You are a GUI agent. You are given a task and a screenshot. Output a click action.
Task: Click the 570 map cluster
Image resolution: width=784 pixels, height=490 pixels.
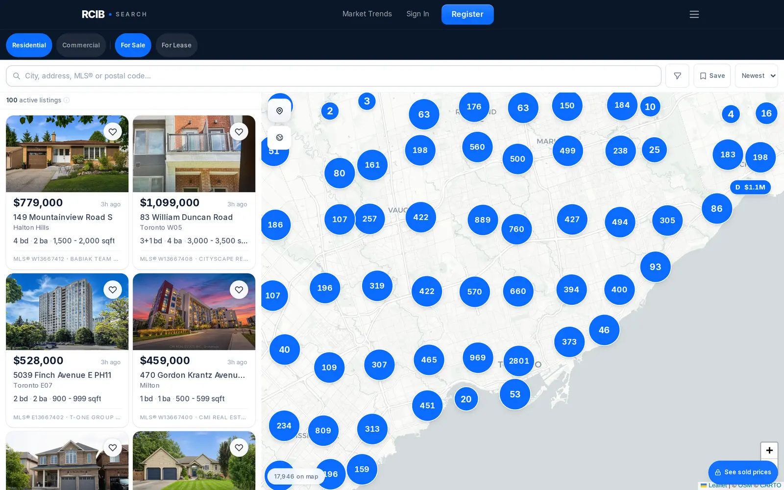(474, 292)
